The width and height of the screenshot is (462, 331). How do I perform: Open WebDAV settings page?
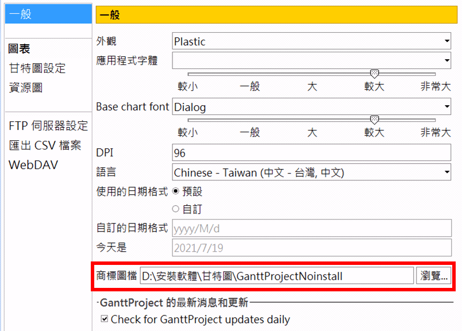pos(33,165)
